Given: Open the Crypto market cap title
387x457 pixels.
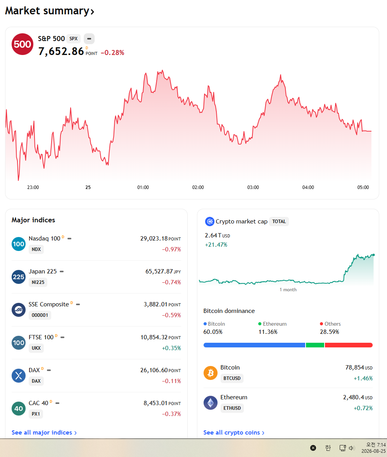Looking at the screenshot, I should pyautogui.click(x=242, y=222).
